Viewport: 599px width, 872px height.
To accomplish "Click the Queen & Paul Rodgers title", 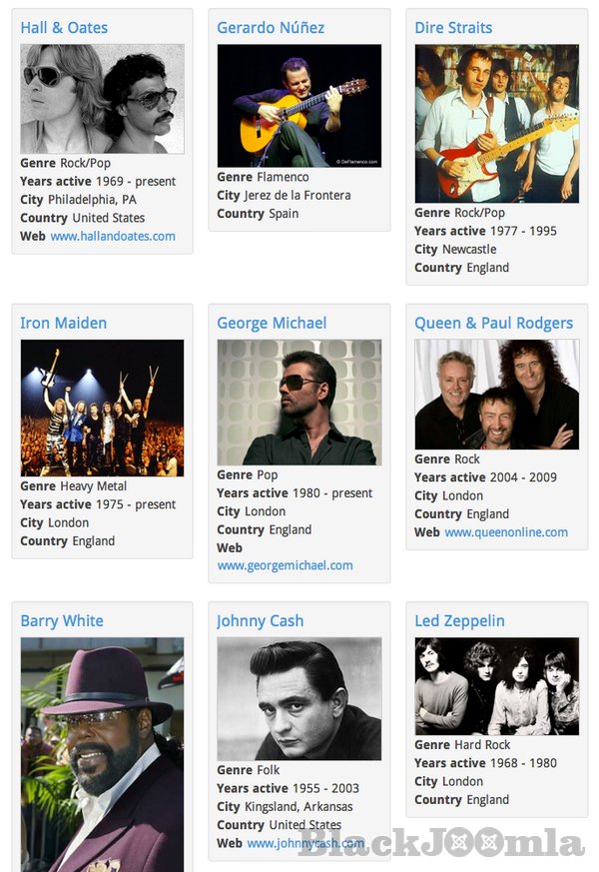I will pos(493,324).
